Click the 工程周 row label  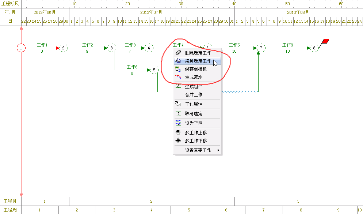(x=10, y=210)
